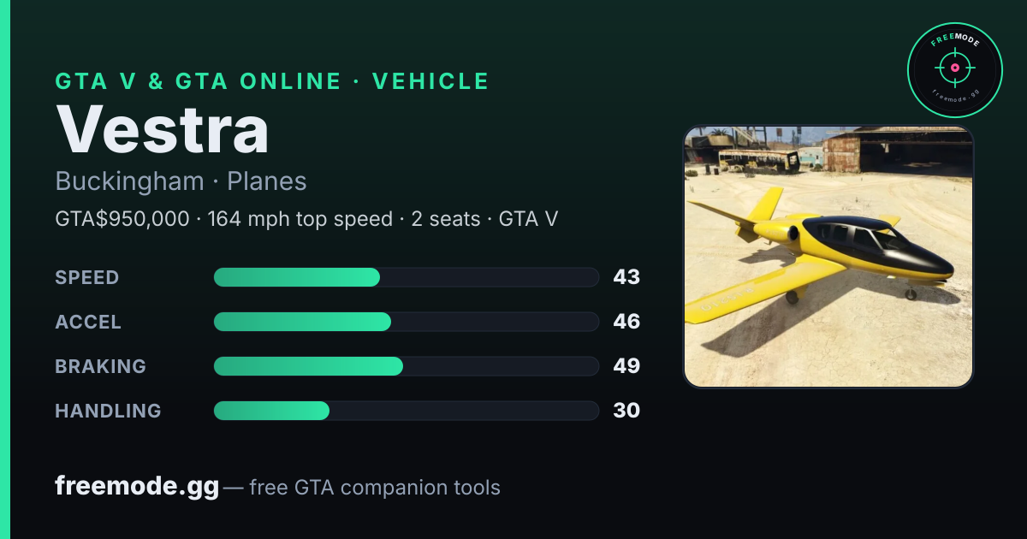Click the speed value 43
The height and width of the screenshot is (539, 1027).
[626, 277]
